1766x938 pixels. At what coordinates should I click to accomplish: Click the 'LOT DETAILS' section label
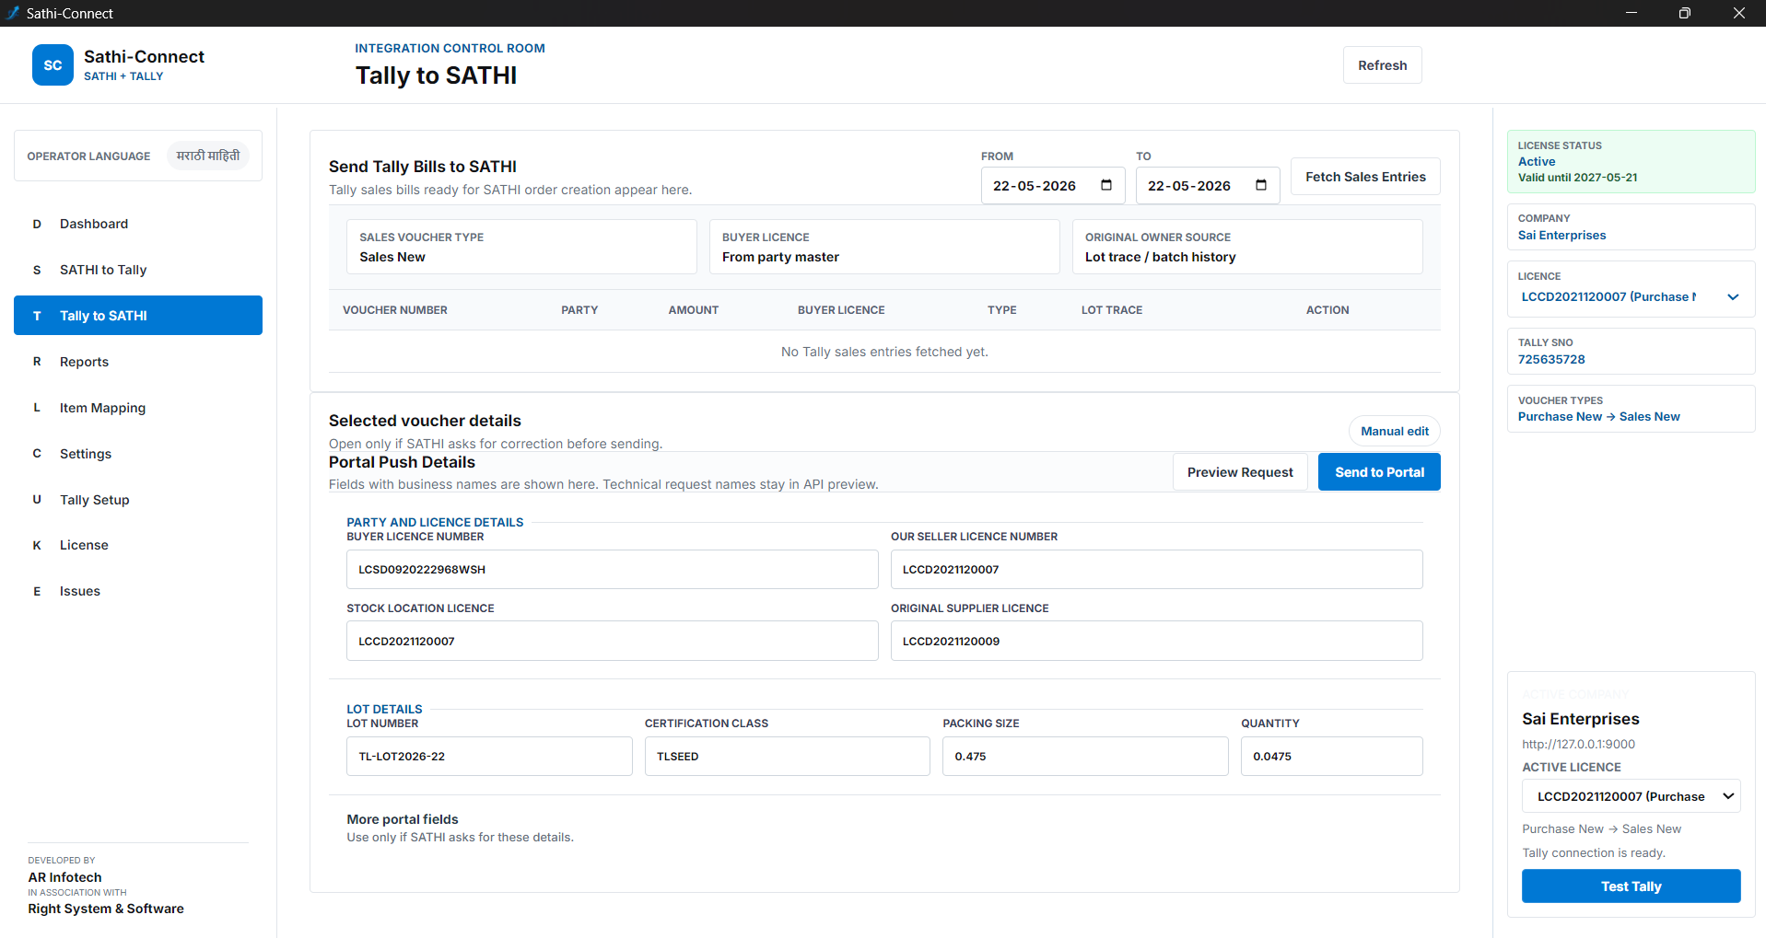(x=384, y=709)
